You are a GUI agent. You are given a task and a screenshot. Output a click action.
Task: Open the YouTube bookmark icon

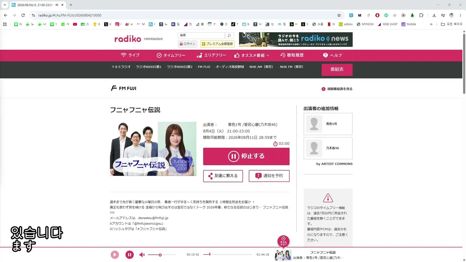click(75, 24)
